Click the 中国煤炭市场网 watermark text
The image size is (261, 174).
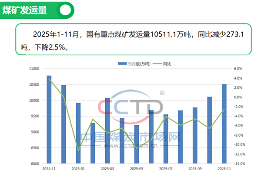click(x=130, y=137)
